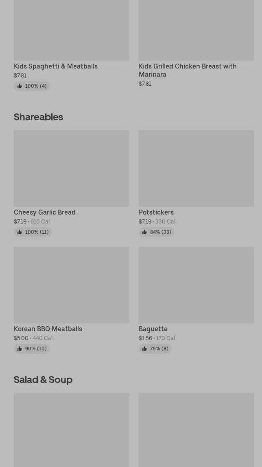Click thumbs-up icon under Baguette
Screen dimensions: 262x467
(x=144, y=349)
